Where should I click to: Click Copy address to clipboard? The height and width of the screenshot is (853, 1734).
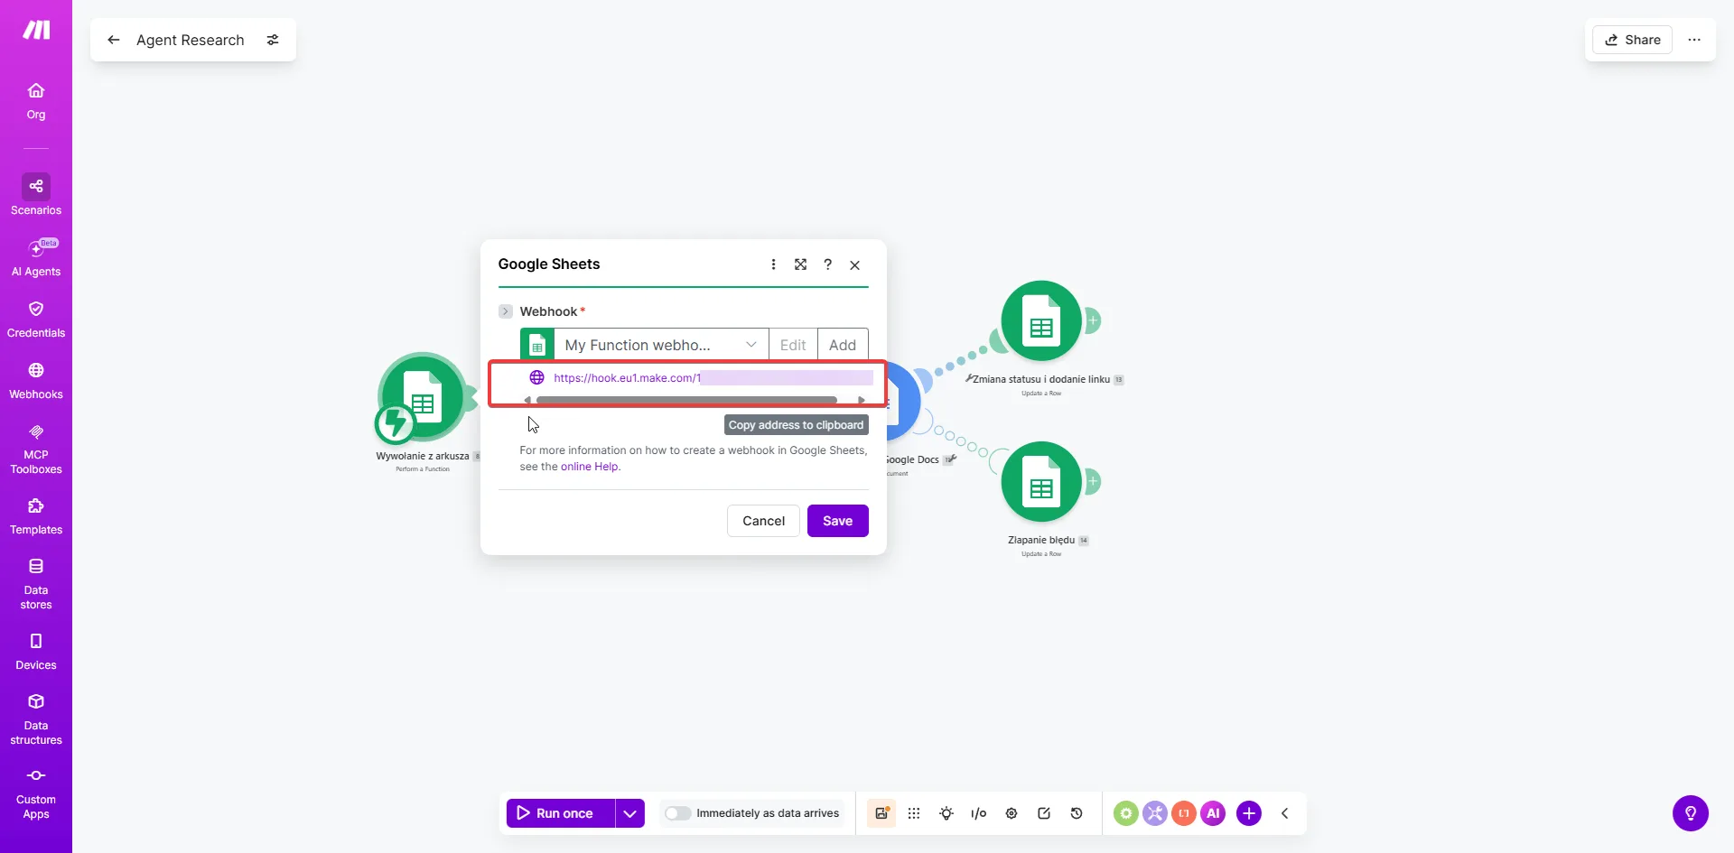pos(796,425)
